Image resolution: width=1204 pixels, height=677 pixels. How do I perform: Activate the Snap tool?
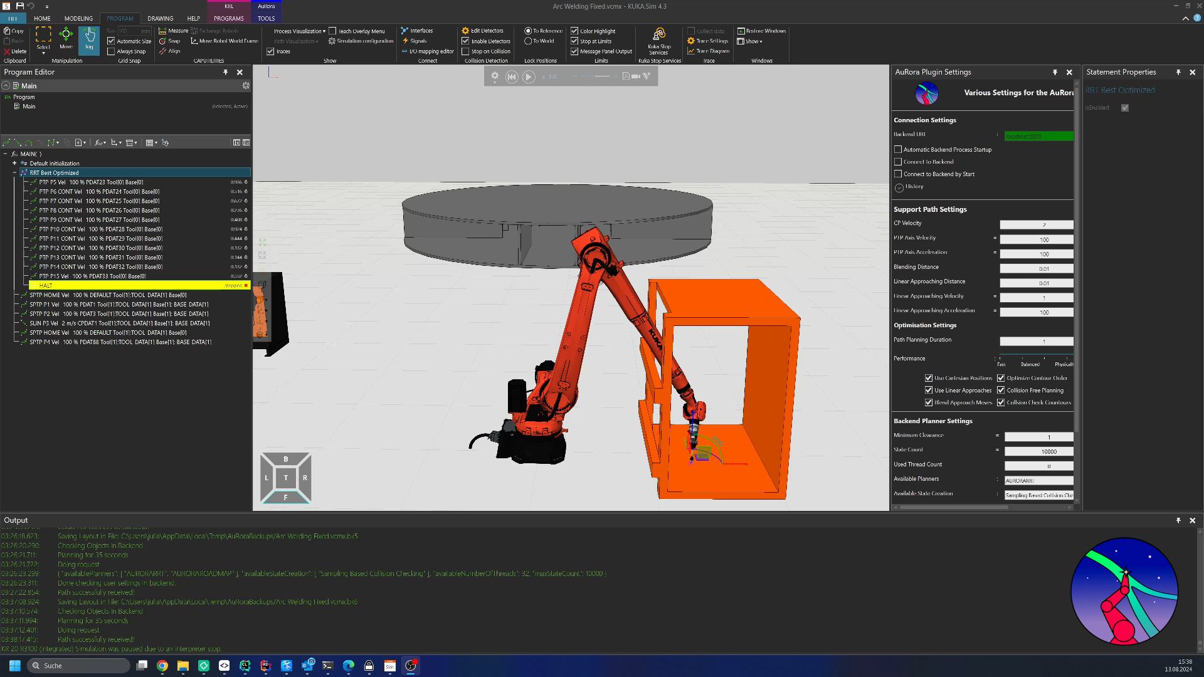point(169,41)
